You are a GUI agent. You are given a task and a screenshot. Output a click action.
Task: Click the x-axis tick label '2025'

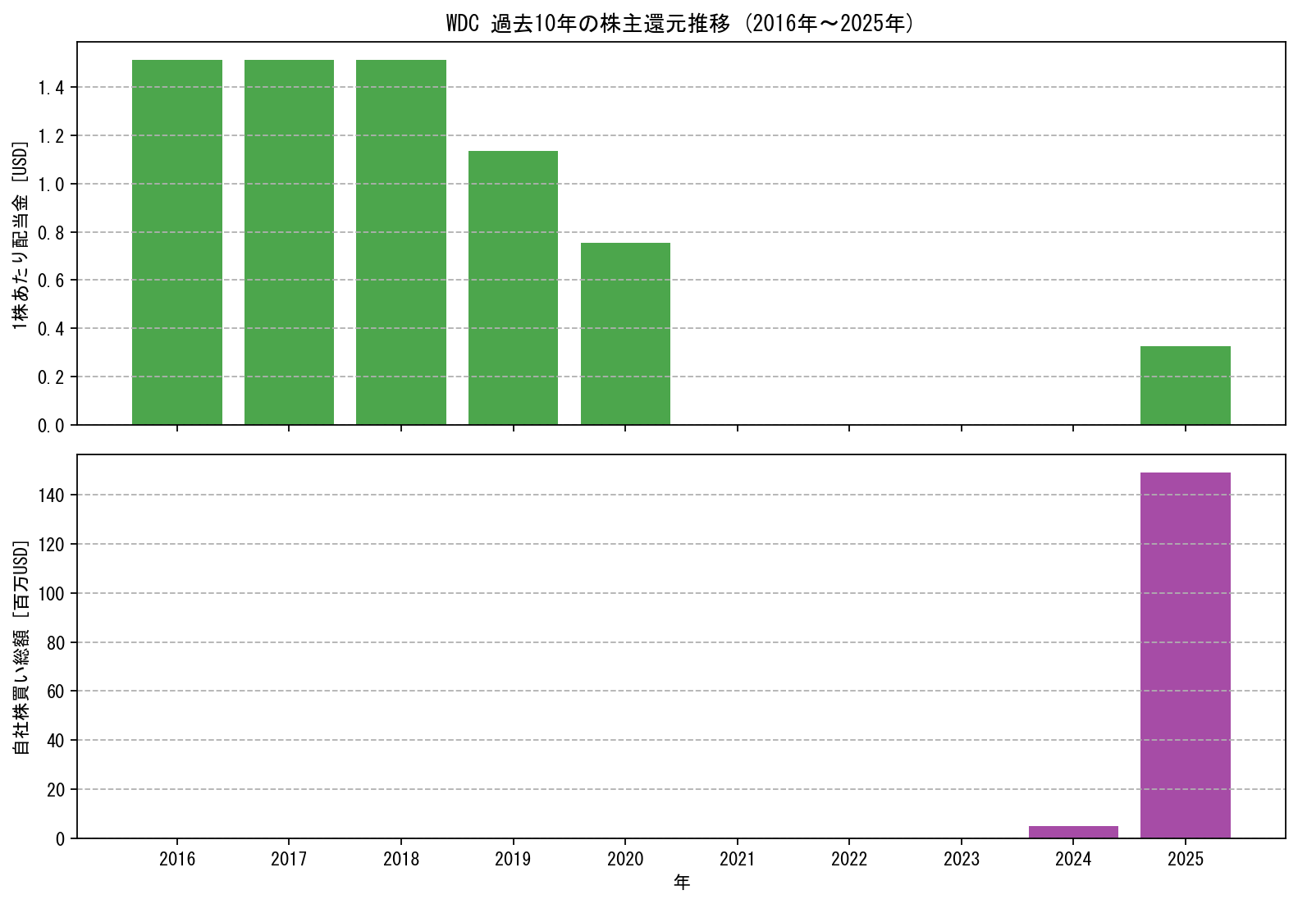tap(1186, 859)
